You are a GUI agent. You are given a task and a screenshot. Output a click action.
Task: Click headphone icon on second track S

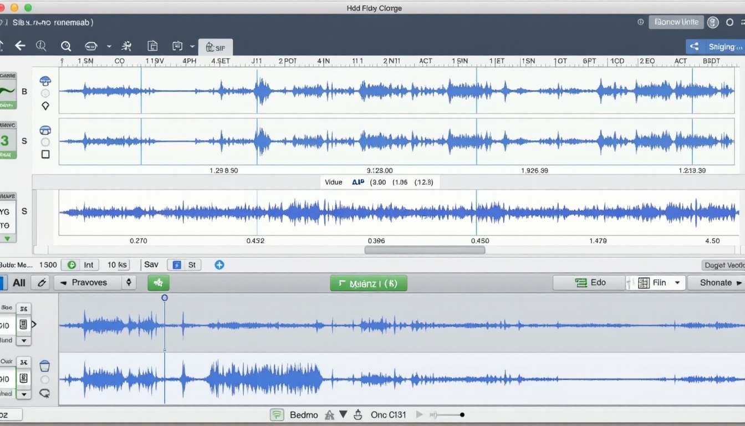45,130
